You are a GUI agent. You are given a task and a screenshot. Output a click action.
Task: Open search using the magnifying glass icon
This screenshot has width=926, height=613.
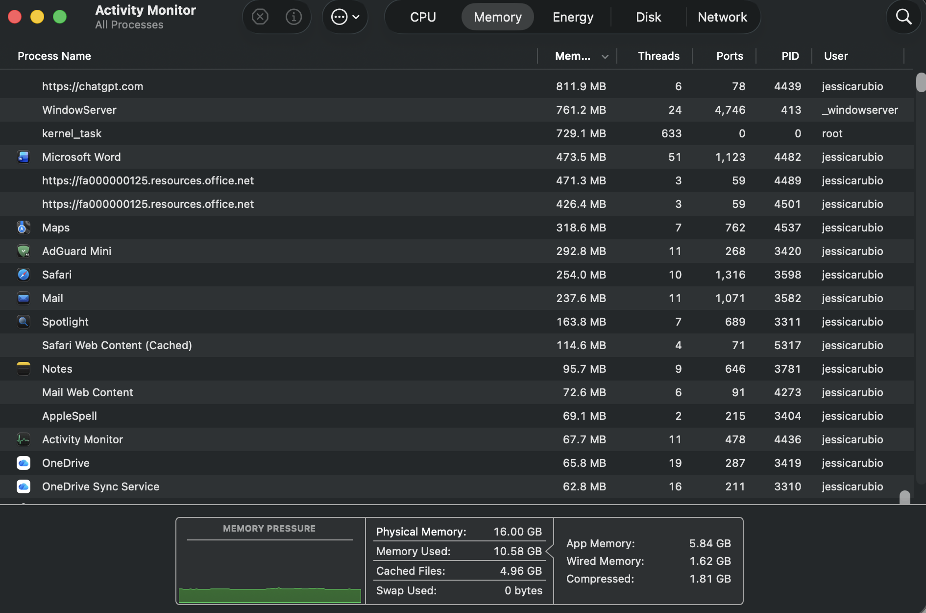(903, 17)
